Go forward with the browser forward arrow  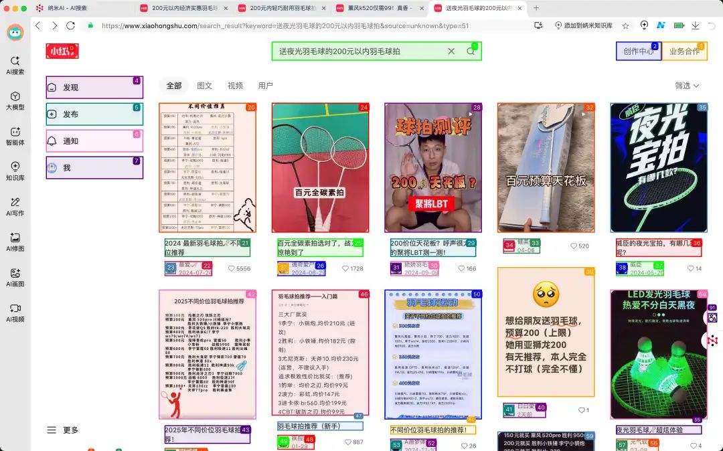54,26
